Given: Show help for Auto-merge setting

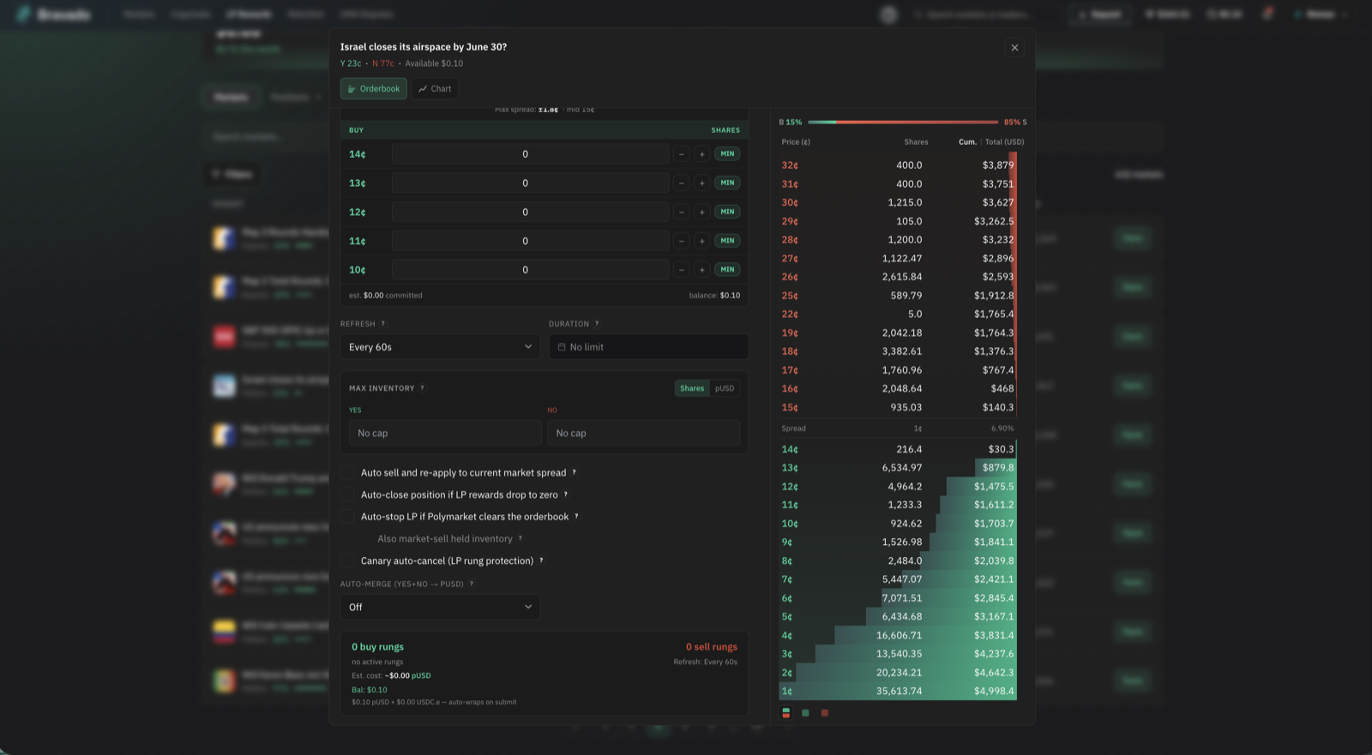Looking at the screenshot, I should pos(472,584).
